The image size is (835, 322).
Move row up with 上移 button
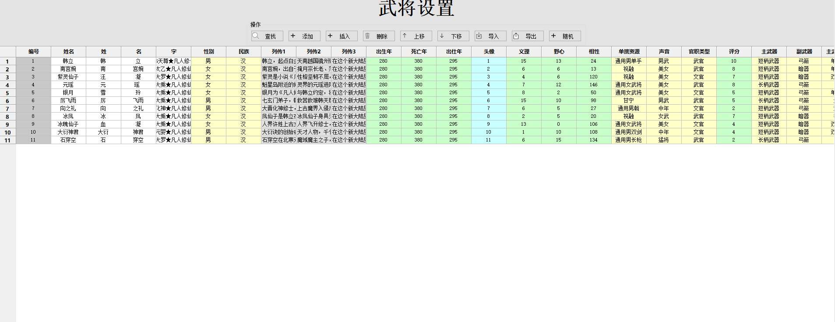click(416, 36)
